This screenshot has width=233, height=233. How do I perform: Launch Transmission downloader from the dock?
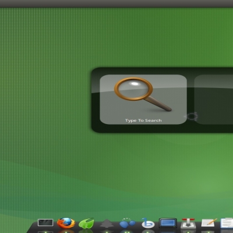188,224
